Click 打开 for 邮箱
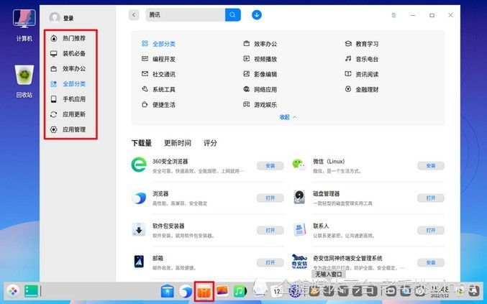The height and width of the screenshot is (304, 487). [270, 263]
